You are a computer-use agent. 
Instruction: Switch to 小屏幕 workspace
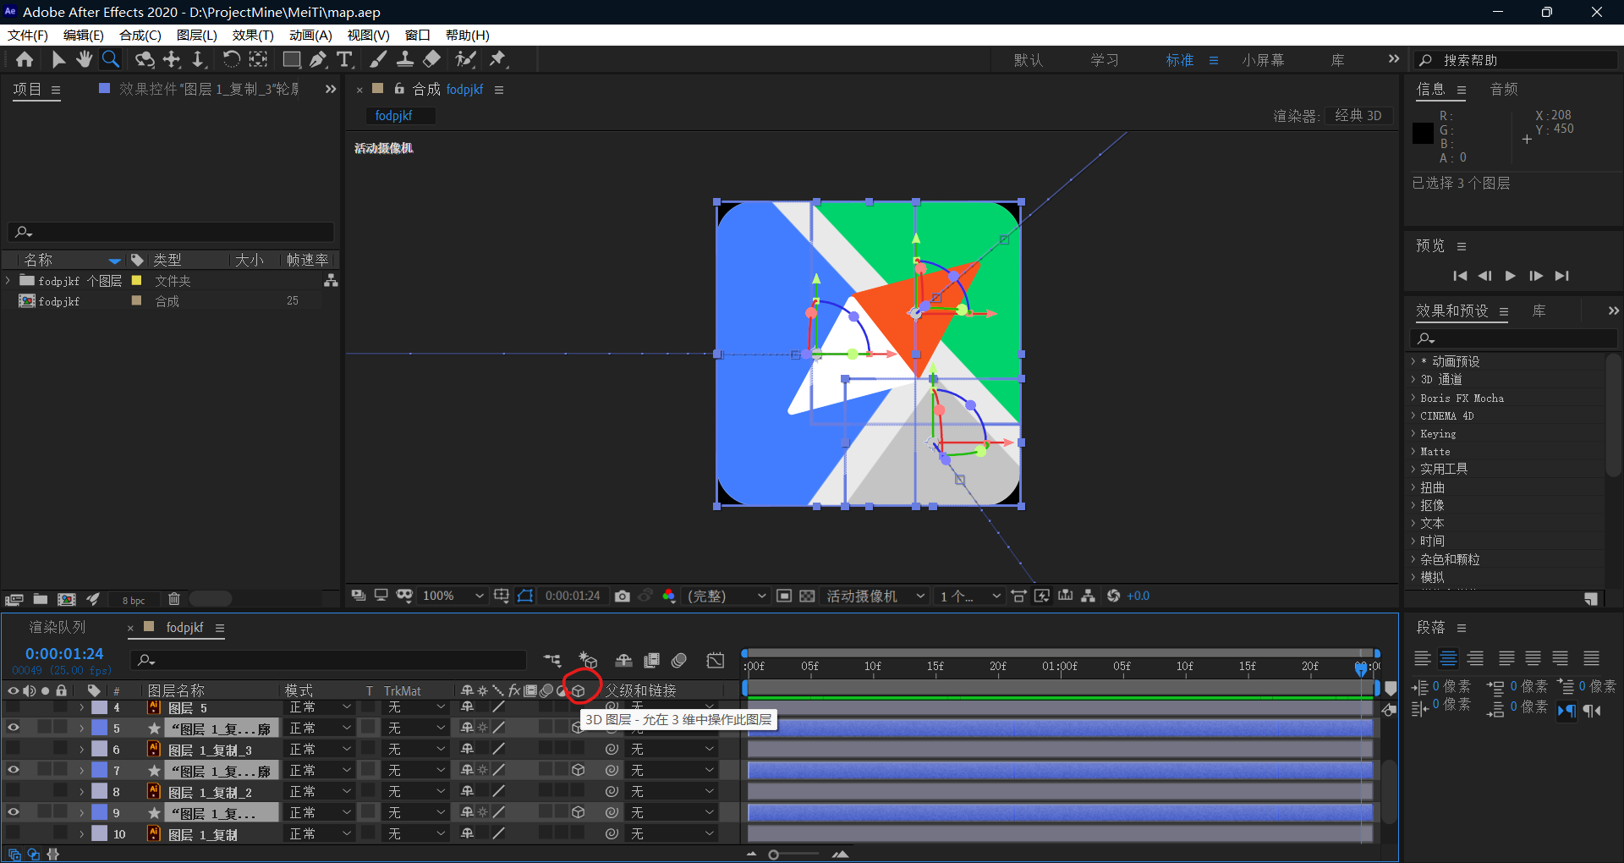click(x=1263, y=61)
